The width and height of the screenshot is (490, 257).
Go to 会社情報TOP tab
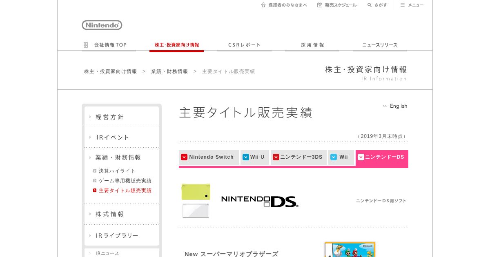(109, 45)
